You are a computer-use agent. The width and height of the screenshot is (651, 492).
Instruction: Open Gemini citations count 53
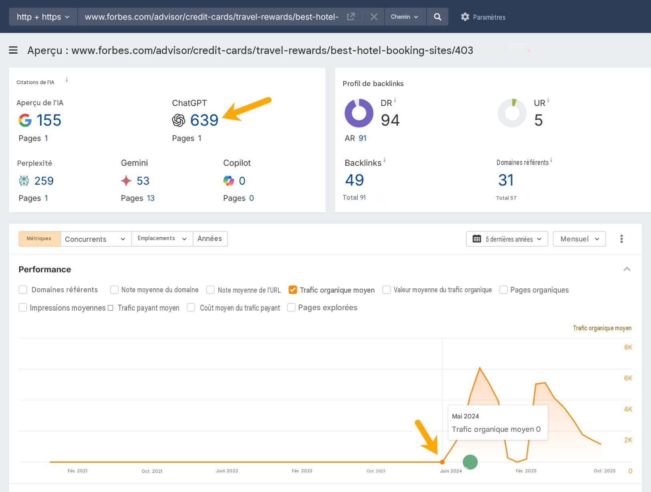coord(143,181)
